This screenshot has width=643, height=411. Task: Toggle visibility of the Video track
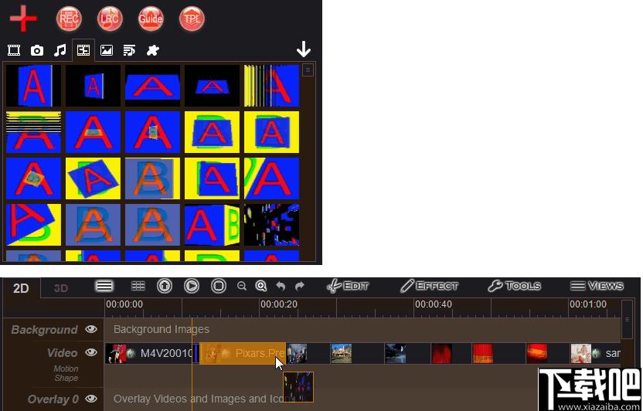(91, 352)
